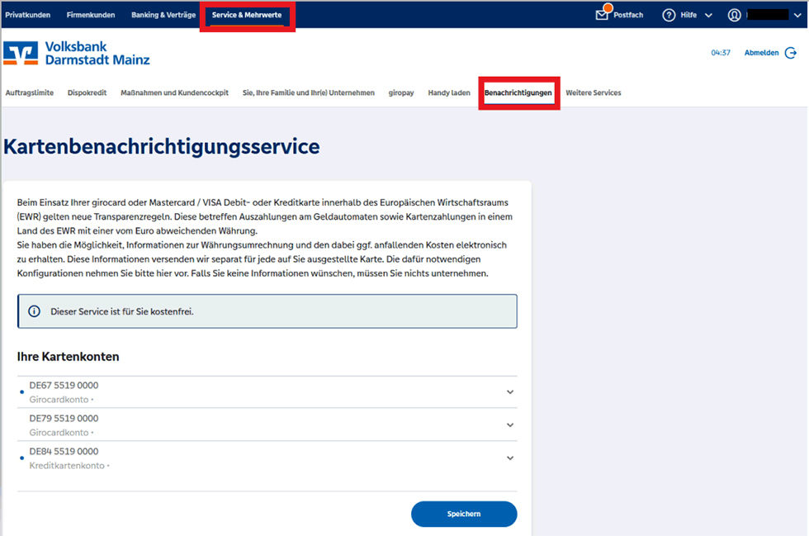Click the Hilfe question mark icon

coord(669,15)
